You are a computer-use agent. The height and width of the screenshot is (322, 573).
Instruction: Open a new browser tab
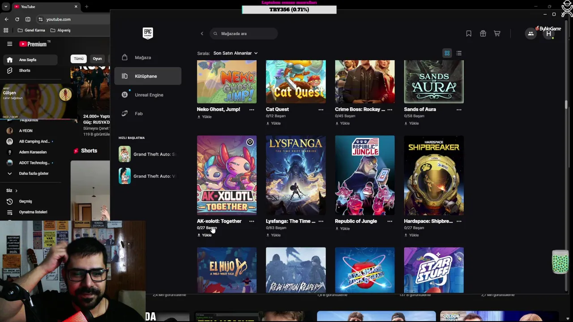click(x=86, y=7)
